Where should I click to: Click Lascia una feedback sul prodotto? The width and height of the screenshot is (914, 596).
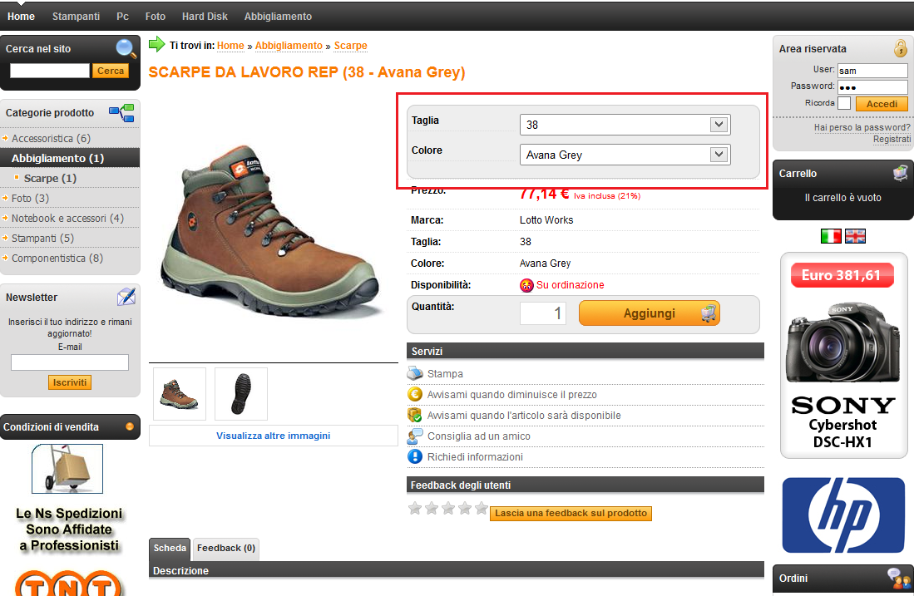(571, 513)
